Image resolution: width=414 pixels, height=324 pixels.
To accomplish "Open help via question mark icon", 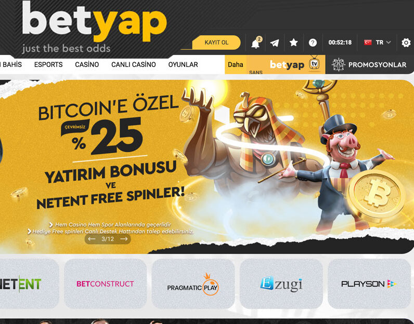I will click(313, 43).
